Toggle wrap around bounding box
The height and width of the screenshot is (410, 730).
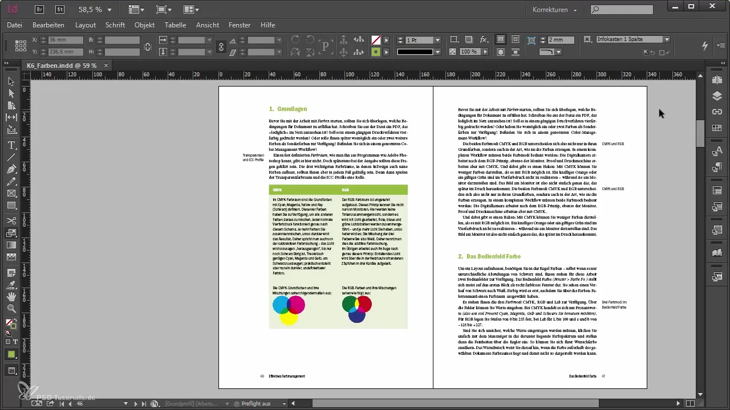[516, 40]
